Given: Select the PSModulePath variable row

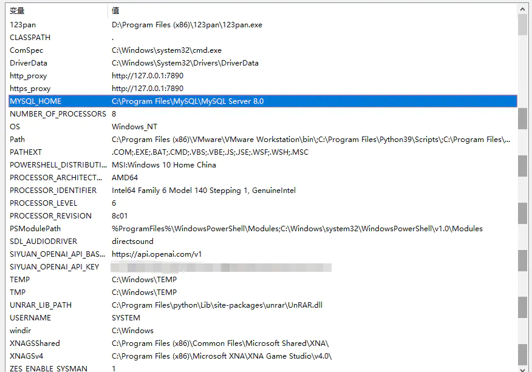Looking at the screenshot, I should (x=262, y=229).
